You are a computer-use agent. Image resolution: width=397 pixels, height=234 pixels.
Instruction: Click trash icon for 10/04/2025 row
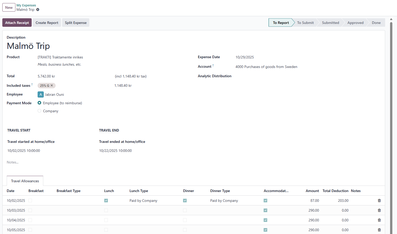(379, 220)
